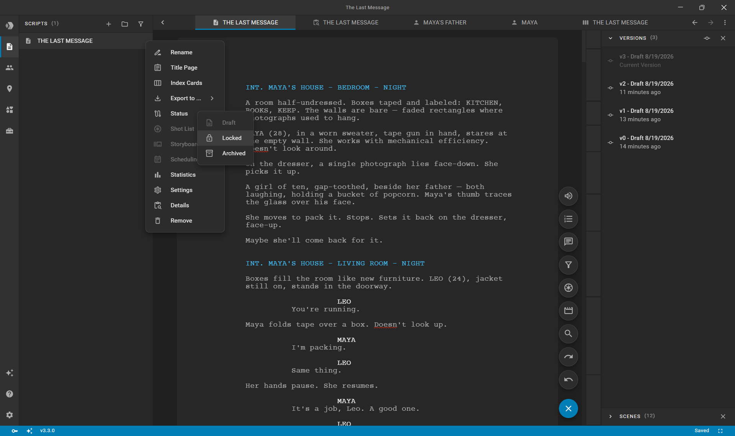735x436 pixels.
Task: Toggle fullscreen icon in status bar
Action: (720, 431)
